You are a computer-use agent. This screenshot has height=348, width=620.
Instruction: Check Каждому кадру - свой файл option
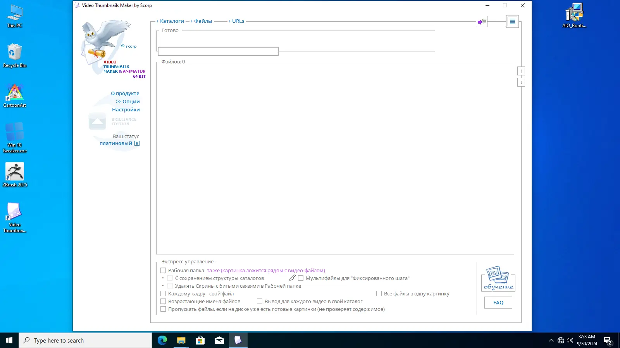click(163, 293)
